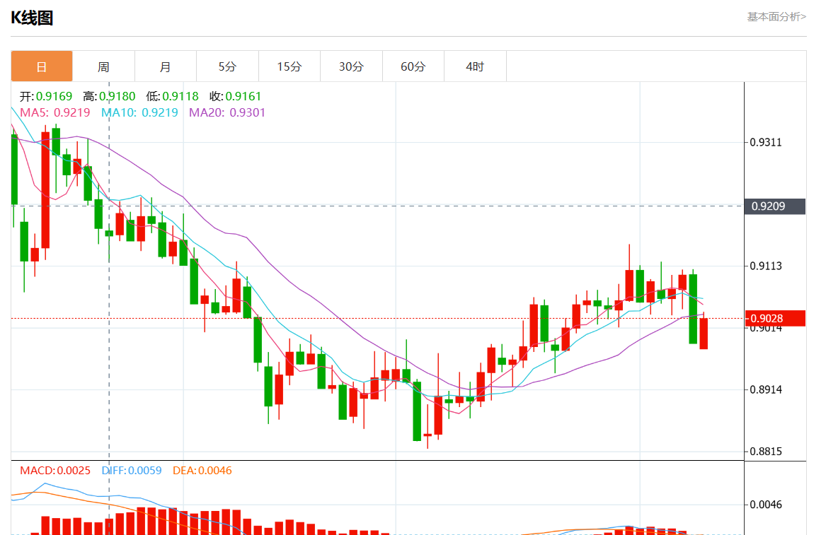Click the MACD:0.0025 indicator label

pos(55,470)
